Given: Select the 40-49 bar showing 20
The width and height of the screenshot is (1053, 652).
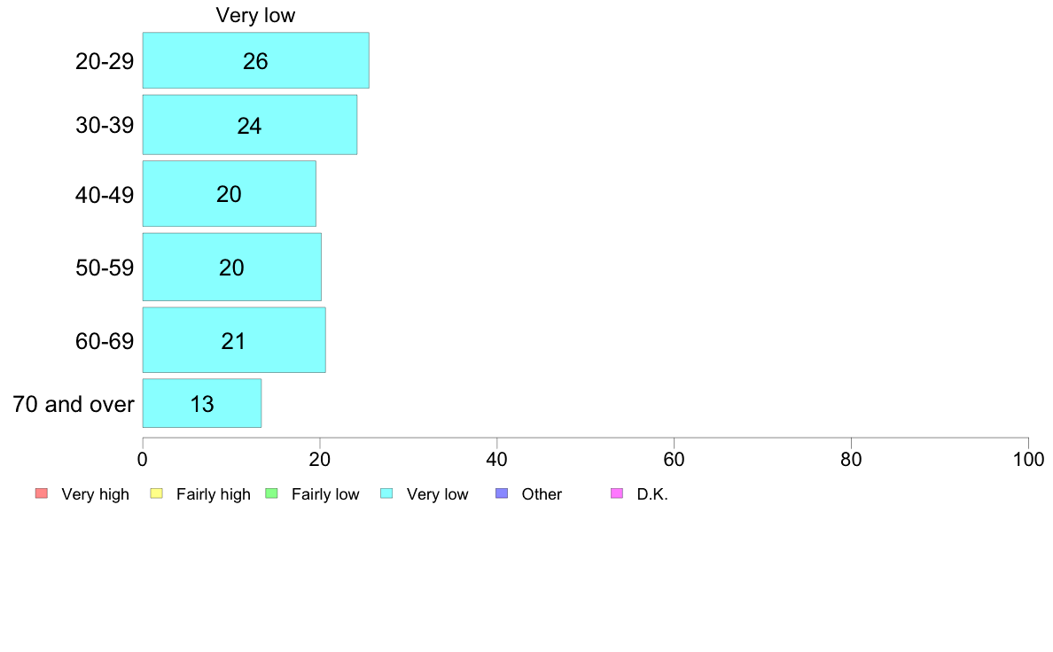Looking at the screenshot, I should [x=229, y=193].
